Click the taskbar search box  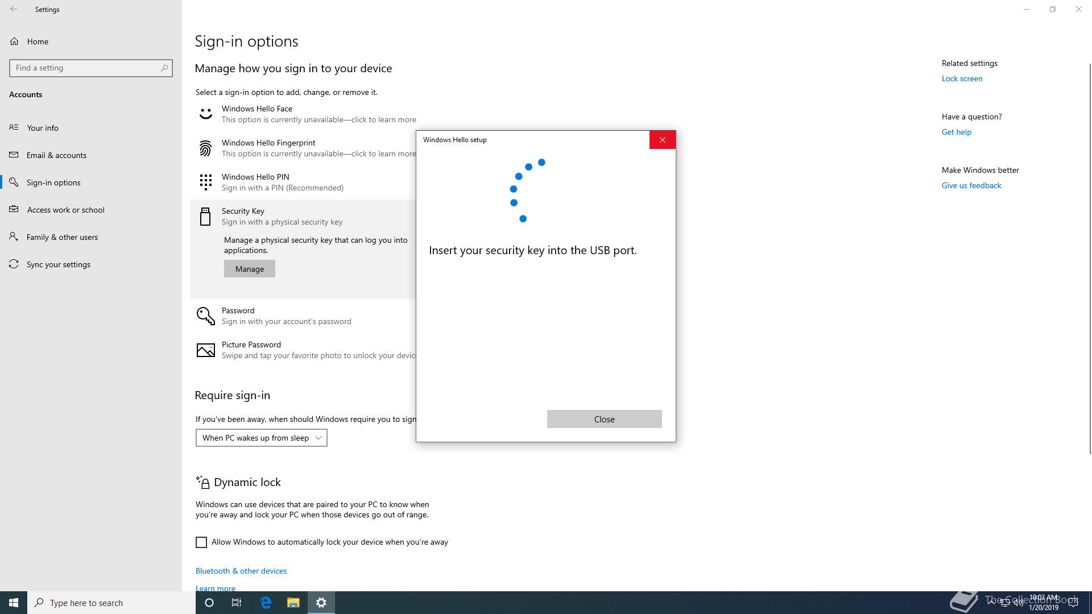pos(111,603)
